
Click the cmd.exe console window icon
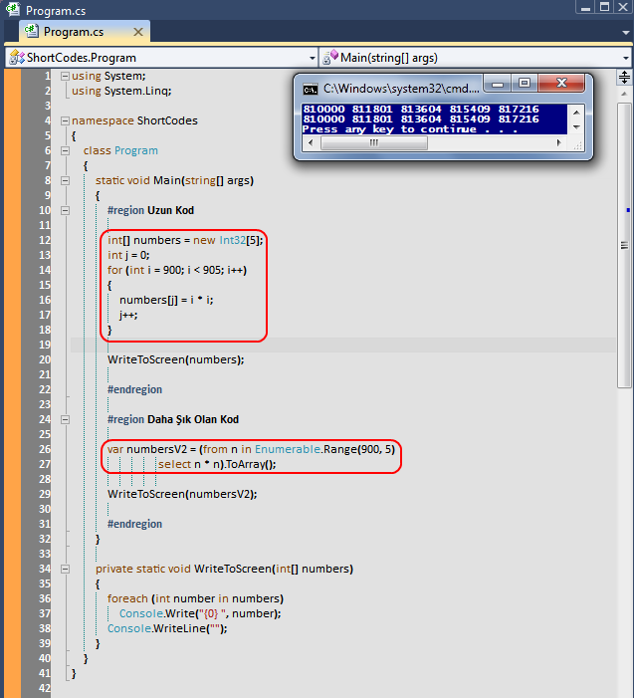(x=311, y=88)
